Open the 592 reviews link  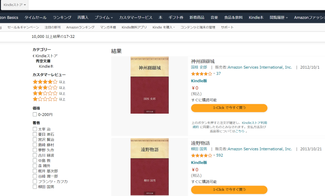click(220, 155)
